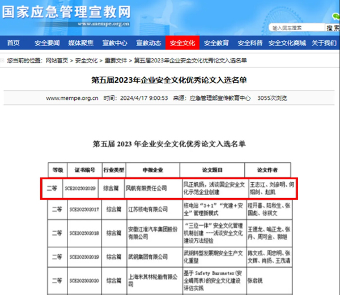Open the 重要文件 breadcrumb link

pos(116,60)
